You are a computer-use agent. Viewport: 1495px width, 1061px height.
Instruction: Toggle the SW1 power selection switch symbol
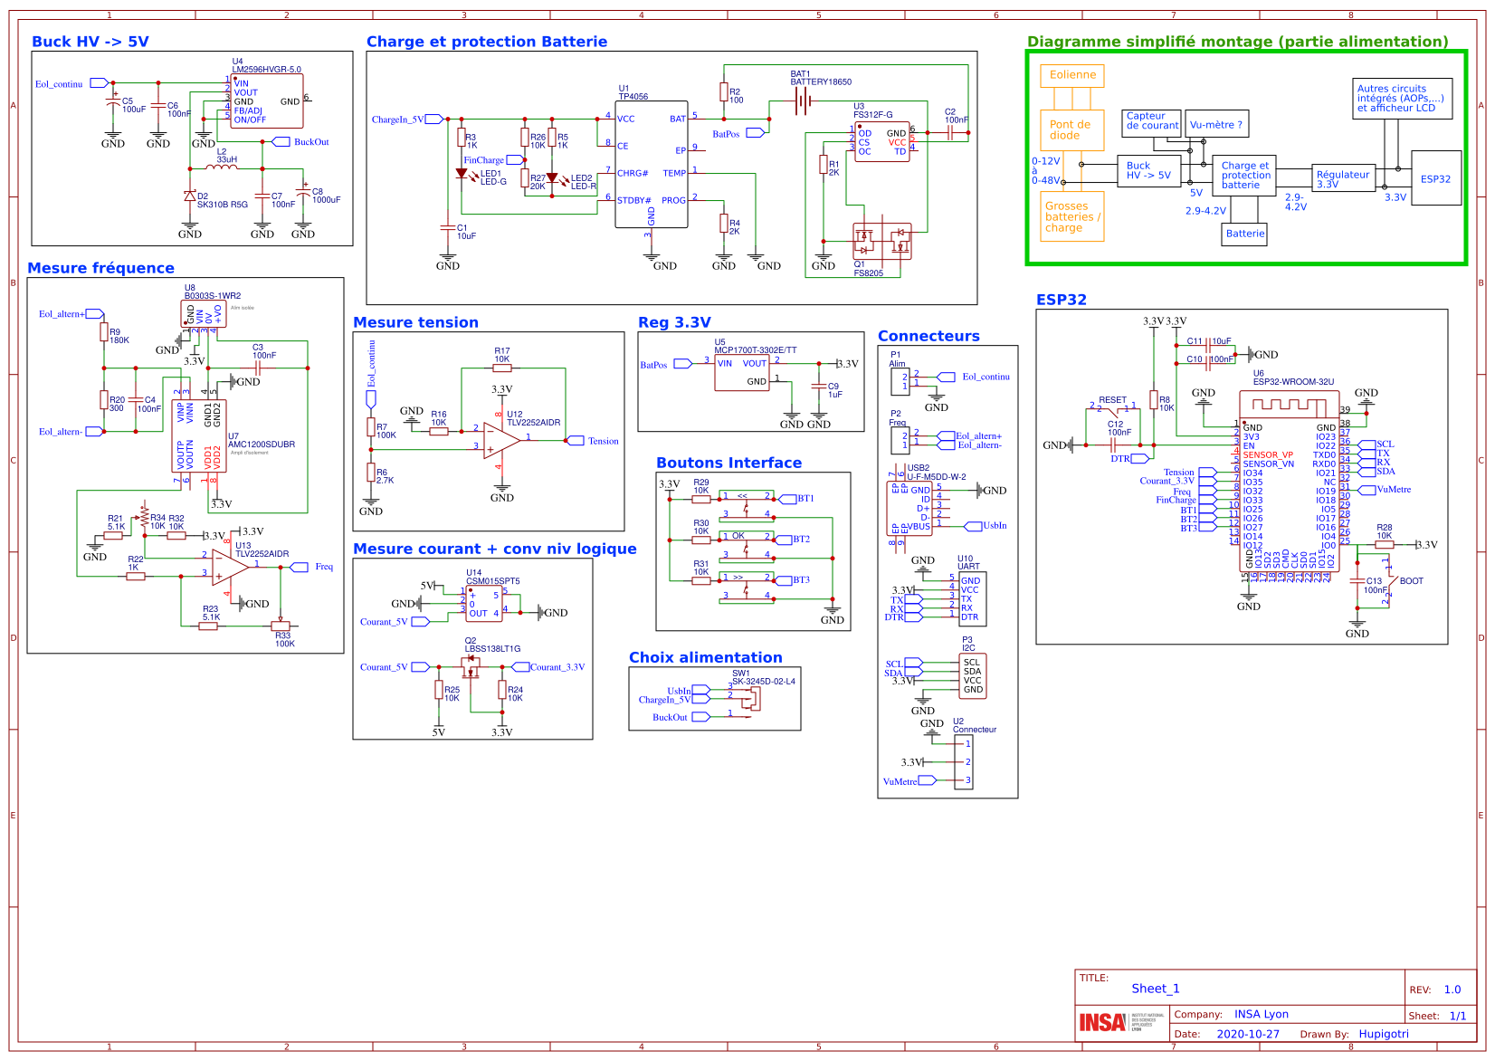756,697
